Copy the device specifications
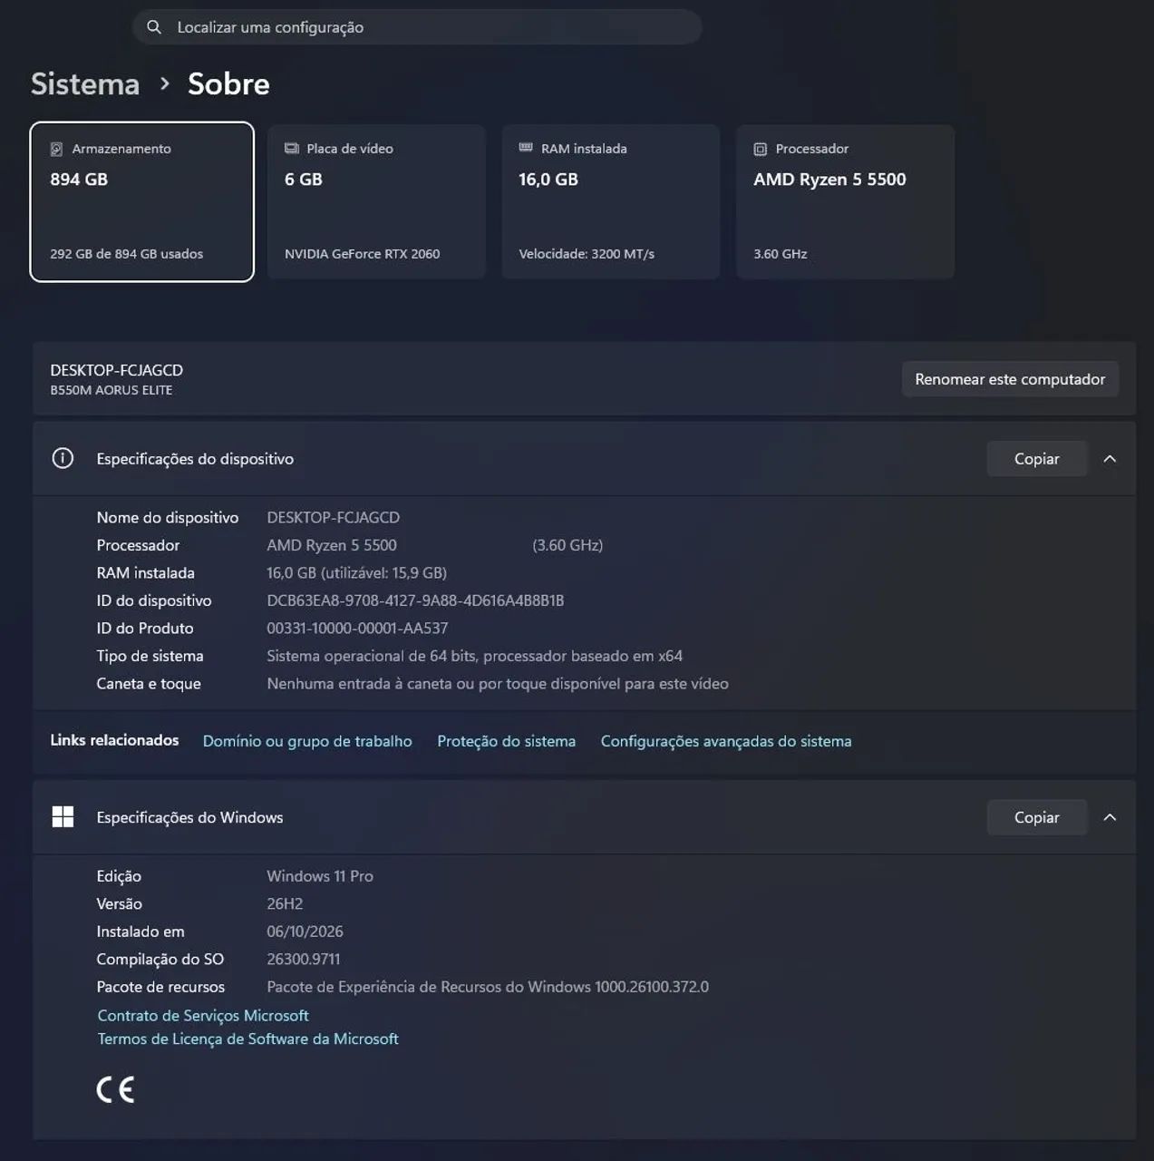Screen dimensions: 1154x1161 (1036, 459)
